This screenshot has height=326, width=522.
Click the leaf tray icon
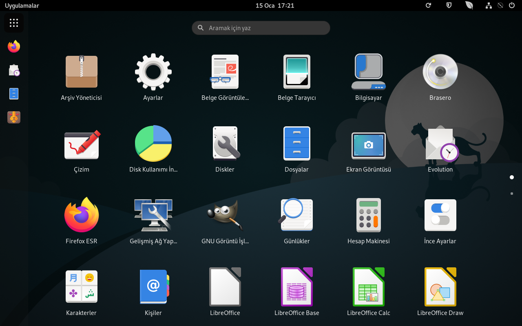pyautogui.click(x=469, y=5)
